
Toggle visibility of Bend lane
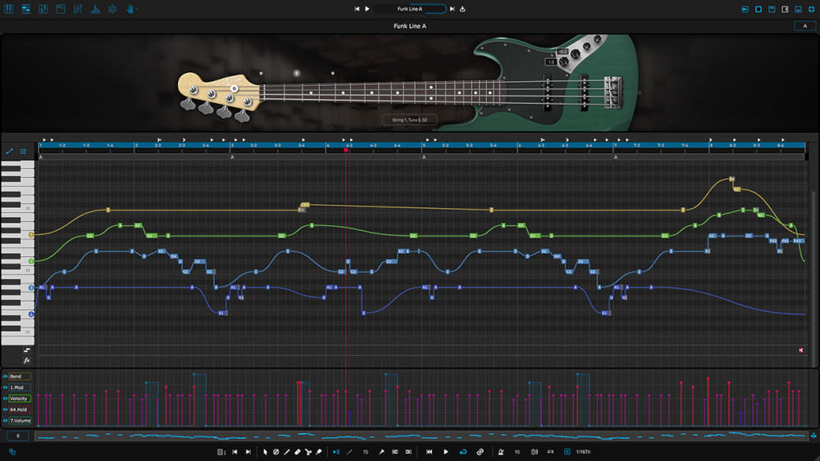[x=5, y=377]
